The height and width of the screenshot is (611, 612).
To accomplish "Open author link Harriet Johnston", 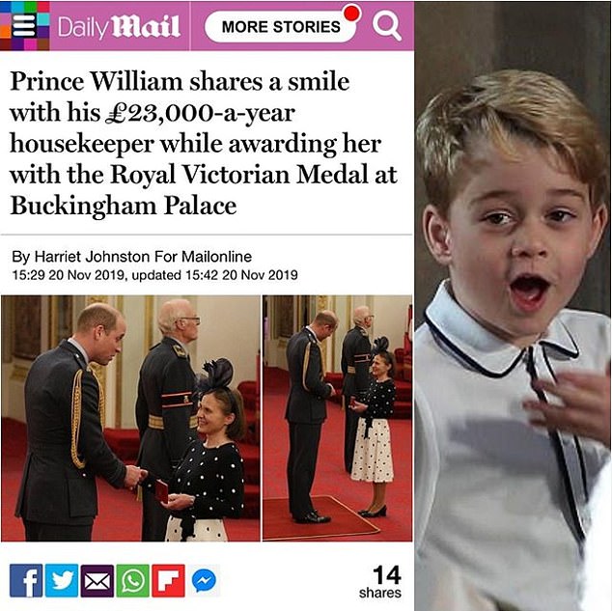I will (92, 257).
